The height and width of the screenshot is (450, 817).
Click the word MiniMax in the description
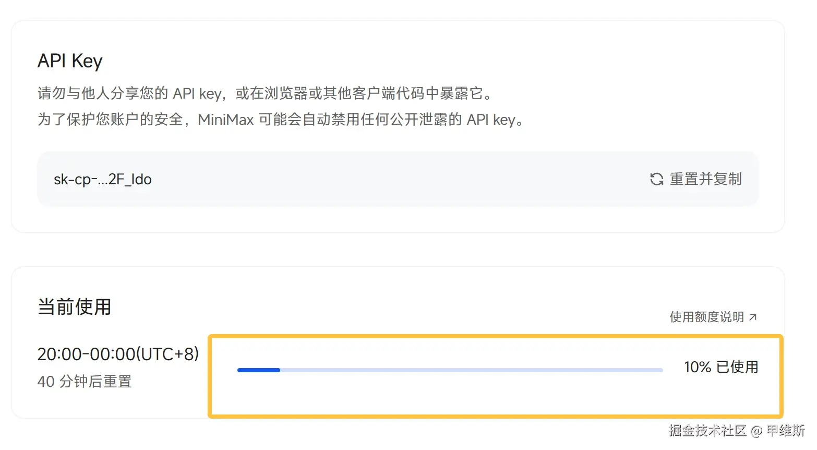[225, 120]
